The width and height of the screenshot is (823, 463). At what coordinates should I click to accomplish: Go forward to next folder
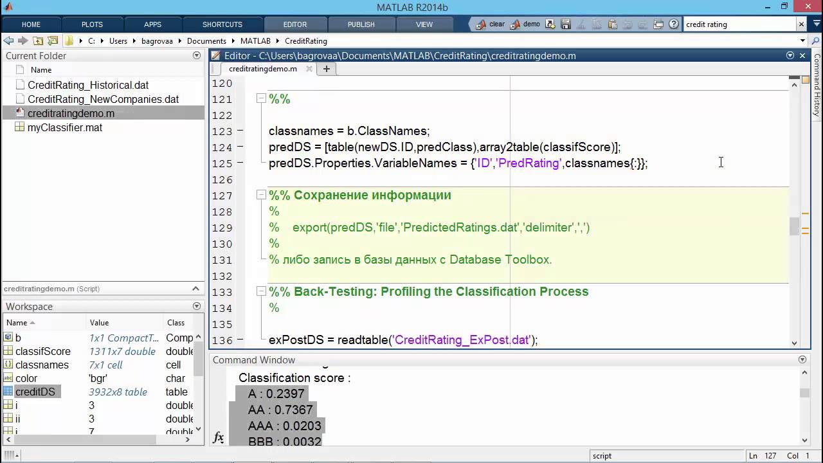click(x=23, y=41)
